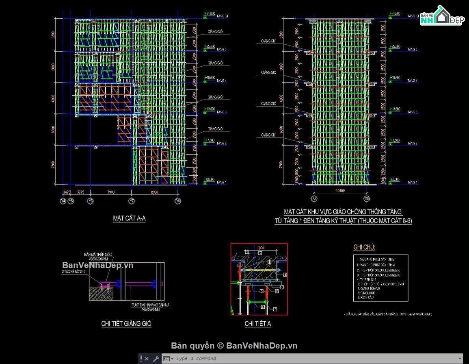
Task: Select the Y4 grid axis bubble
Action: [63, 201]
